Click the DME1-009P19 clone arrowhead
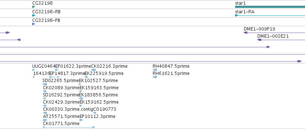 point(246,33)
